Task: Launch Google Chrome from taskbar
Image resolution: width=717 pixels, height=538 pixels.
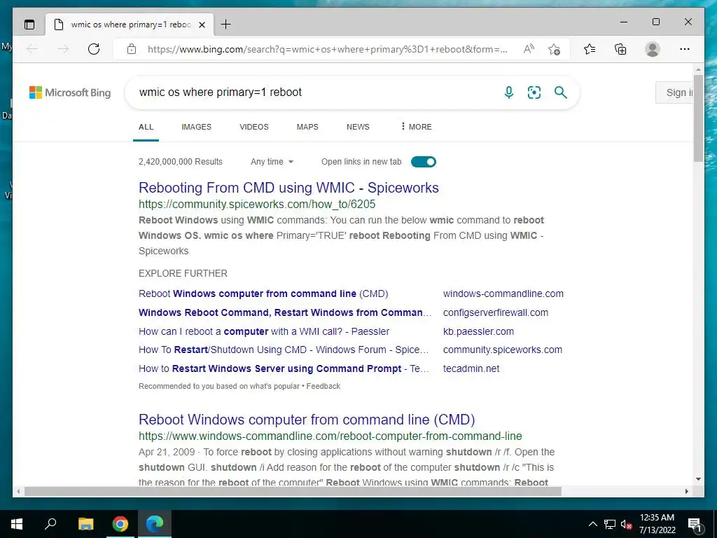Action: [120, 524]
